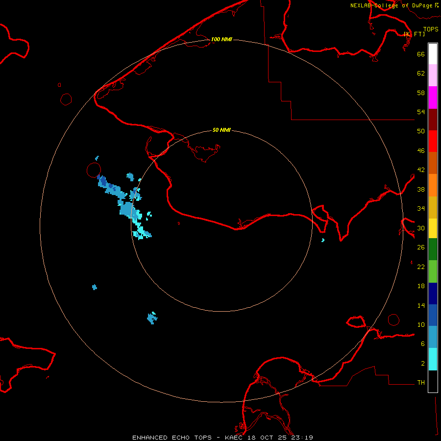Pick the dark orange scale swatch
The height and width of the screenshot is (441, 441).
[433, 163]
